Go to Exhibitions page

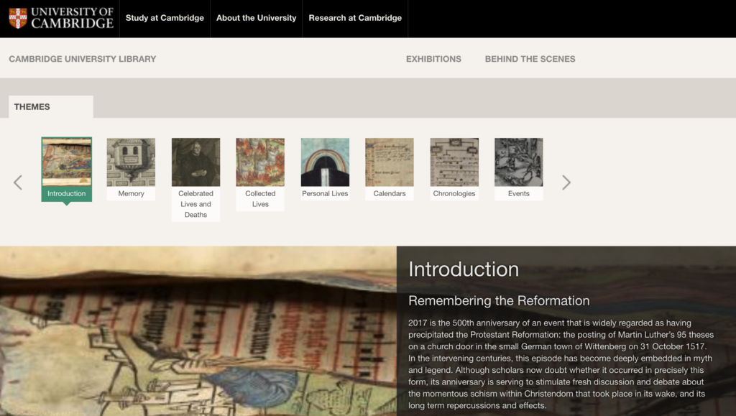[x=433, y=59]
